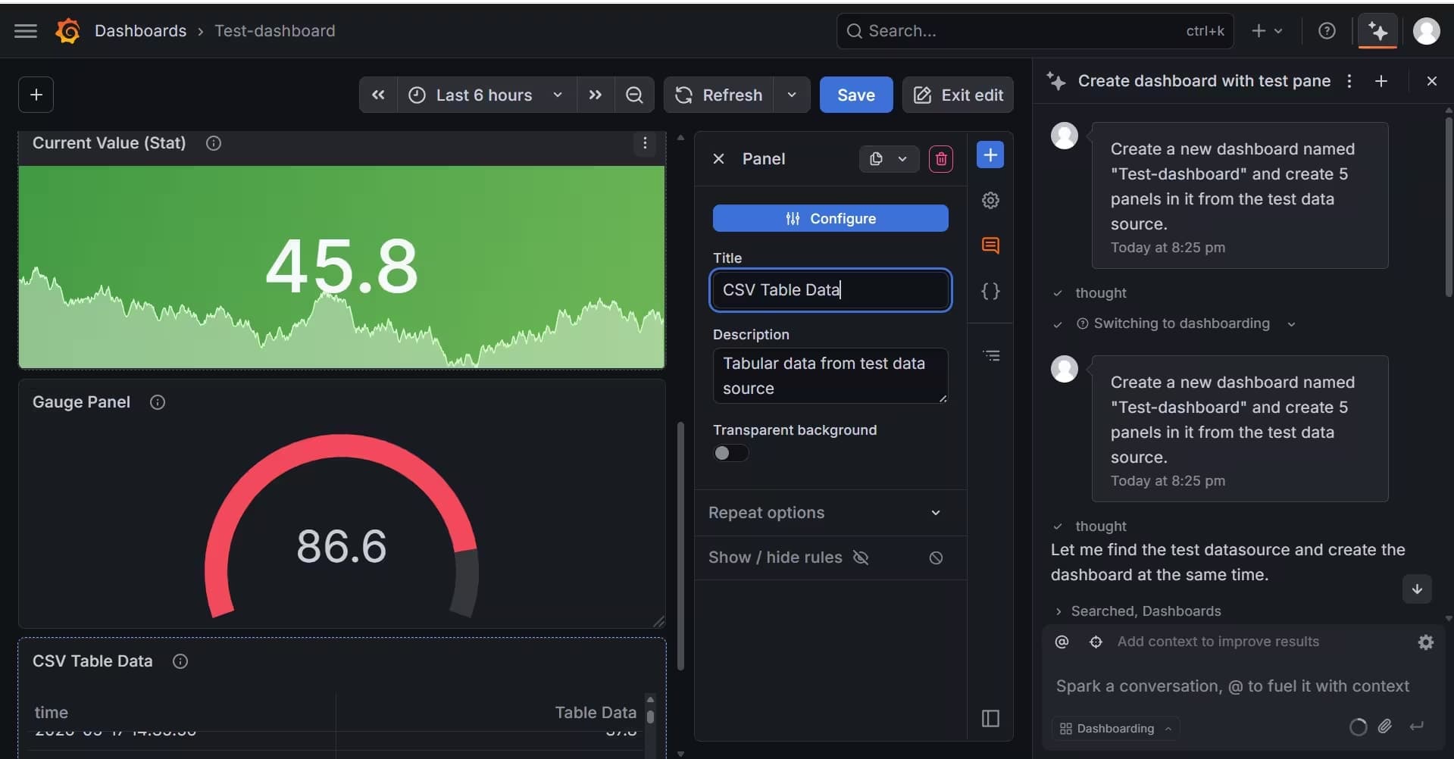Viewport: 1454px width, 759px height.
Task: Click the dashboard vertical scrollbar
Action: 680,545
